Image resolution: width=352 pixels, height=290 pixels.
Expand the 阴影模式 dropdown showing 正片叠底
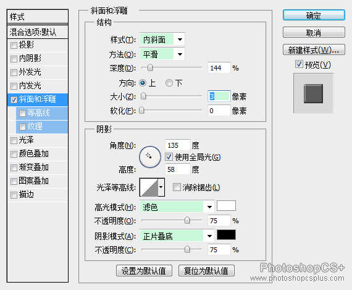click(177, 236)
